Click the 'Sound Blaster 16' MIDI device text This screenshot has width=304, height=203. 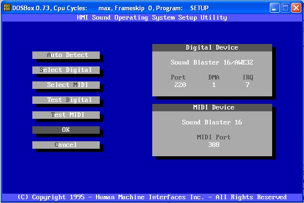tap(212, 122)
